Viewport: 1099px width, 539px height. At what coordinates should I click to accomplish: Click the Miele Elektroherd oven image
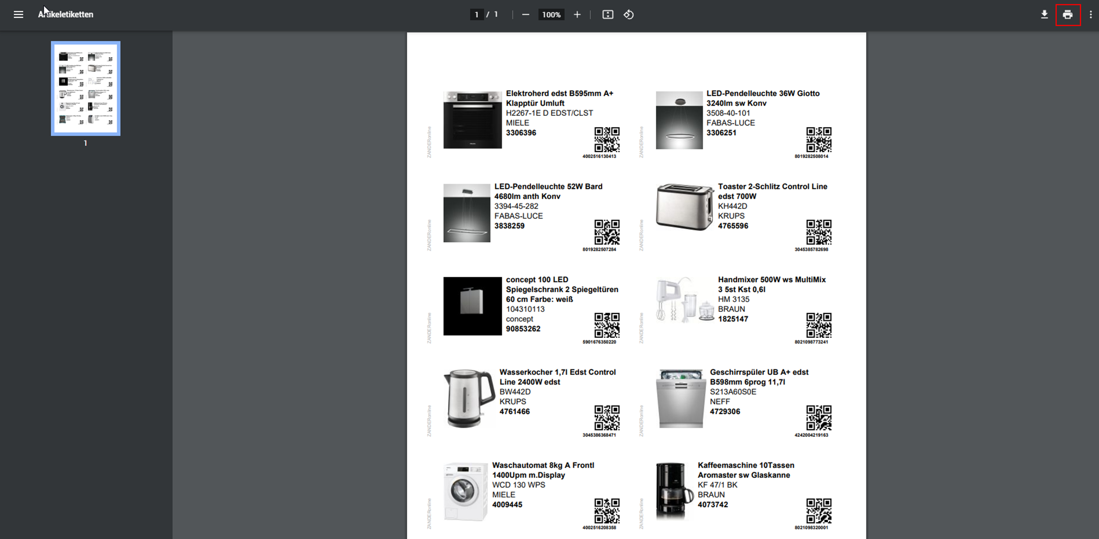[472, 120]
